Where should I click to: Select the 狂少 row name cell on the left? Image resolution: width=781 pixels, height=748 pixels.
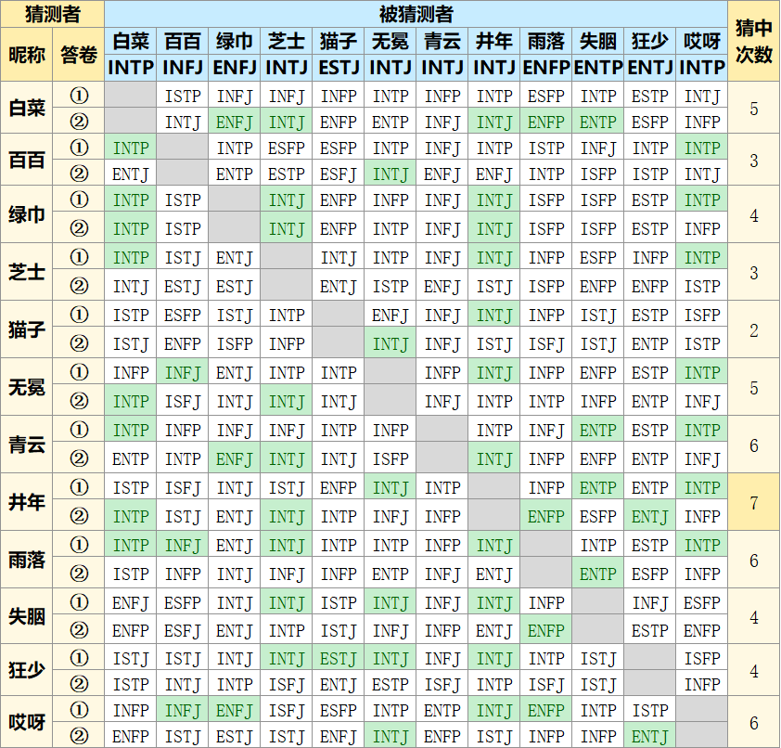coord(27,672)
